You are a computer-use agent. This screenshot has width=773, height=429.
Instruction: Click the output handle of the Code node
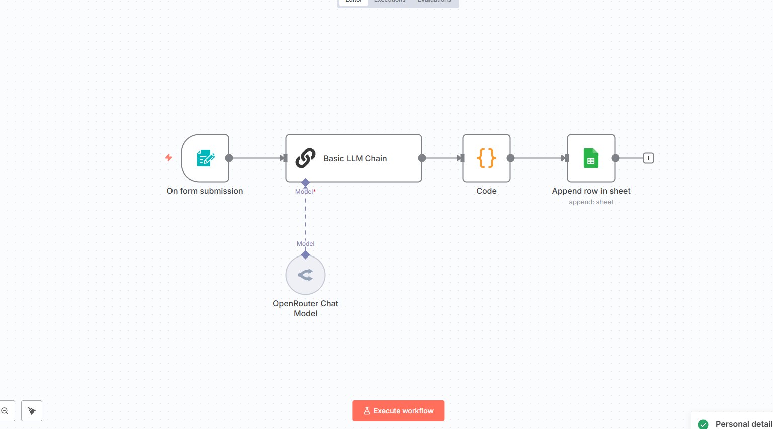click(510, 158)
